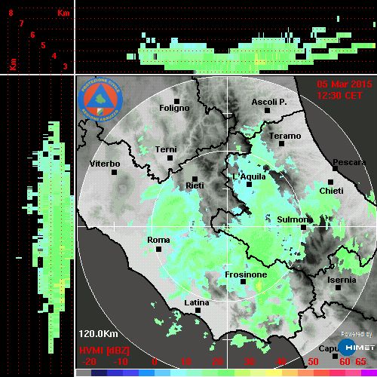Screen dimensions: 377x377
Task: Click the Protezione Civile Regione Abruzzo logo
Action: click(x=100, y=100)
